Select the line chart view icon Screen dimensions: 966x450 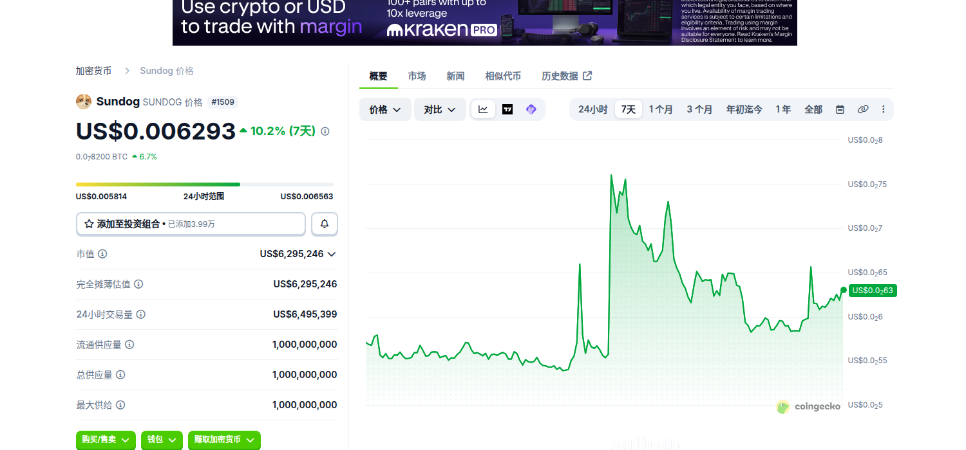[483, 109]
